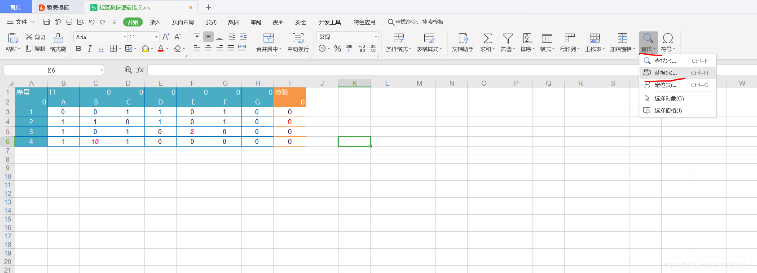Increase indent of cell contents
The width and height of the screenshot is (757, 273).
[243, 37]
